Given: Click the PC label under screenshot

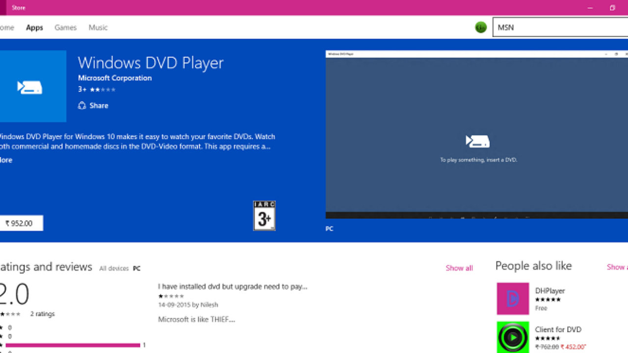Looking at the screenshot, I should click(x=329, y=228).
